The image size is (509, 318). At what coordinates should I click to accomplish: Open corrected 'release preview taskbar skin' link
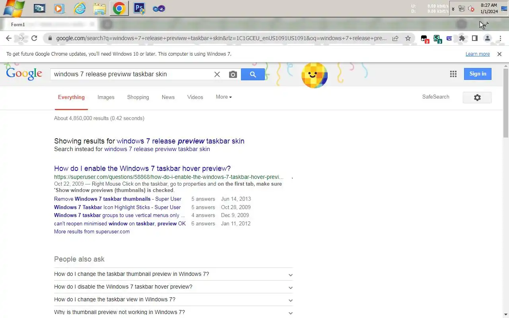click(x=181, y=141)
